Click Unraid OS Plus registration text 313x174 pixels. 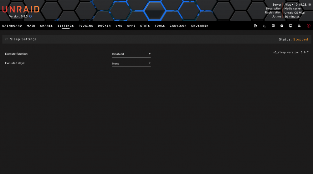[295, 13]
